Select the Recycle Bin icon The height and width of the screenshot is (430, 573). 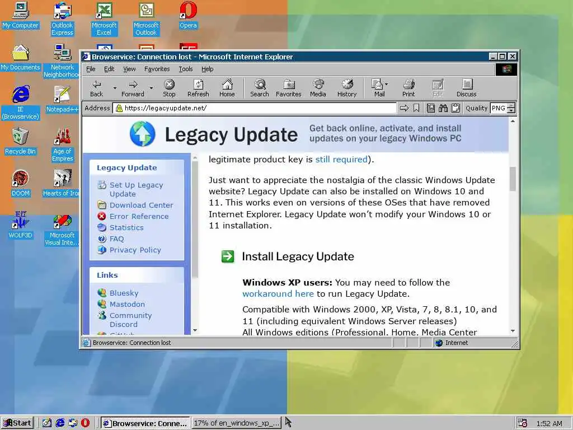click(x=21, y=141)
